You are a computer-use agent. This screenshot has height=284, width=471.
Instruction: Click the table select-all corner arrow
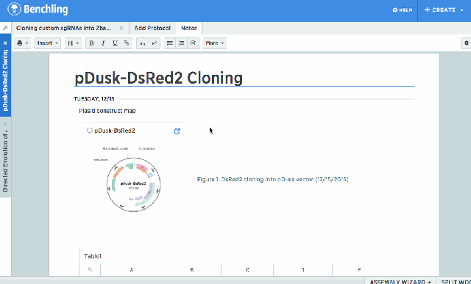(x=90, y=269)
